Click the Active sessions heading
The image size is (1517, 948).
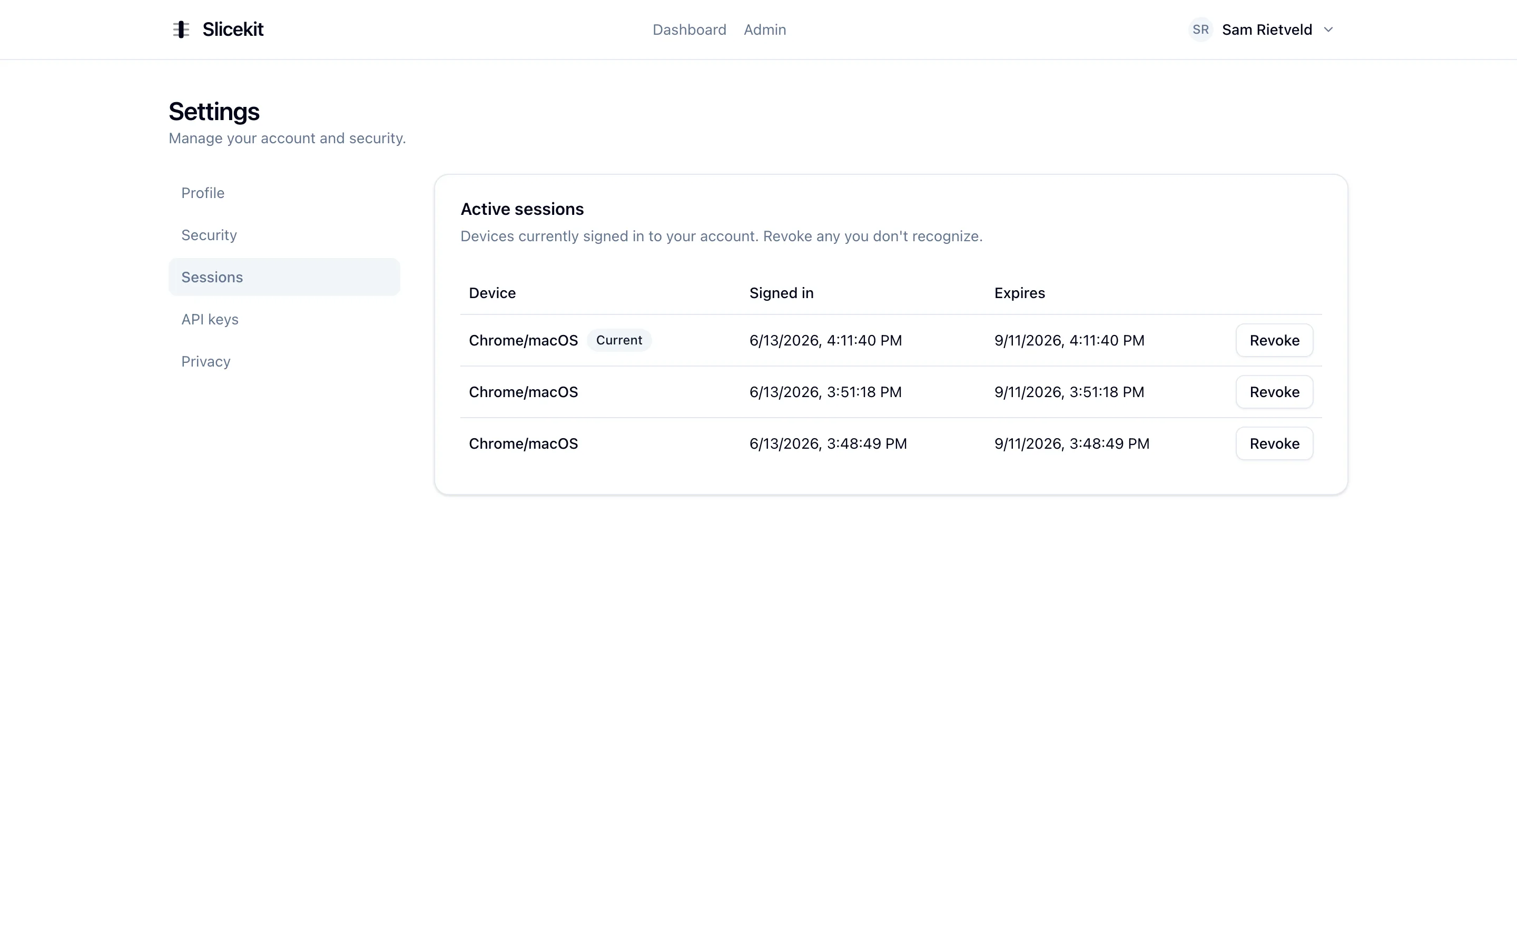point(522,209)
